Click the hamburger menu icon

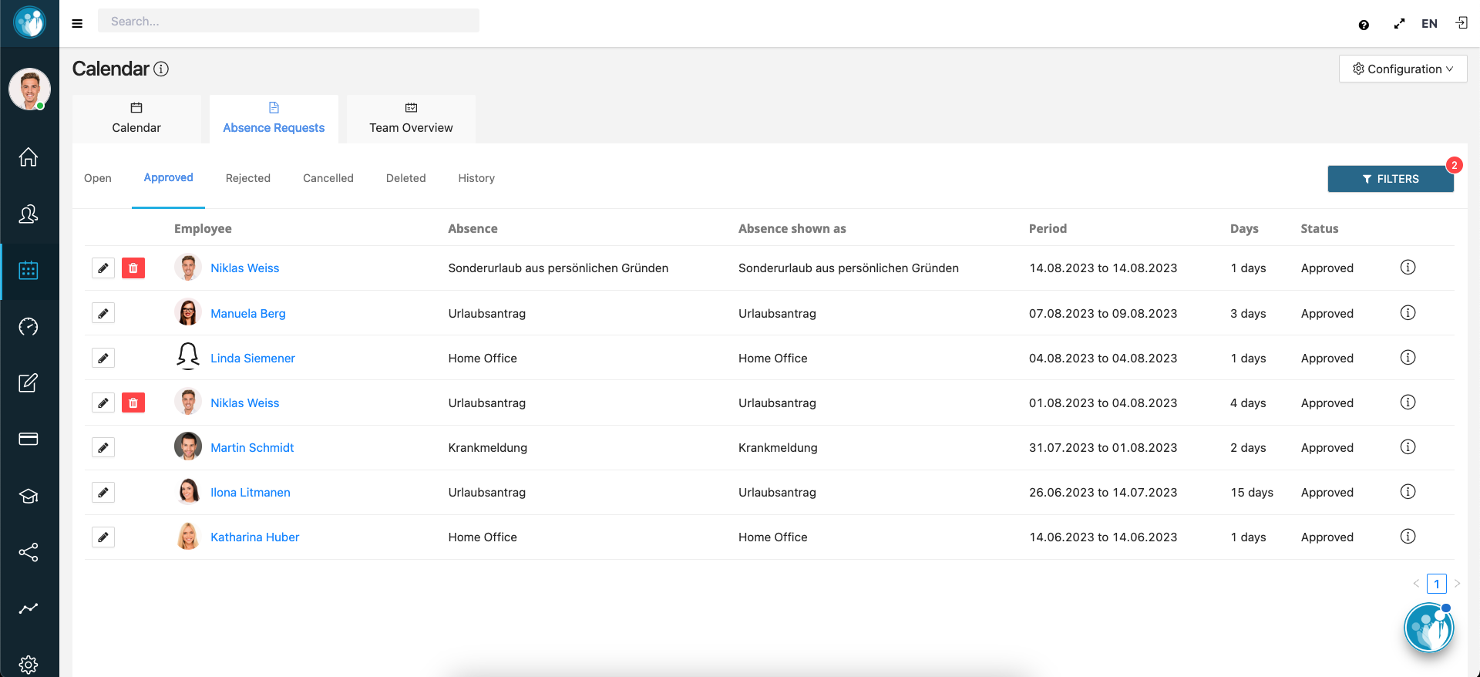pyautogui.click(x=77, y=23)
